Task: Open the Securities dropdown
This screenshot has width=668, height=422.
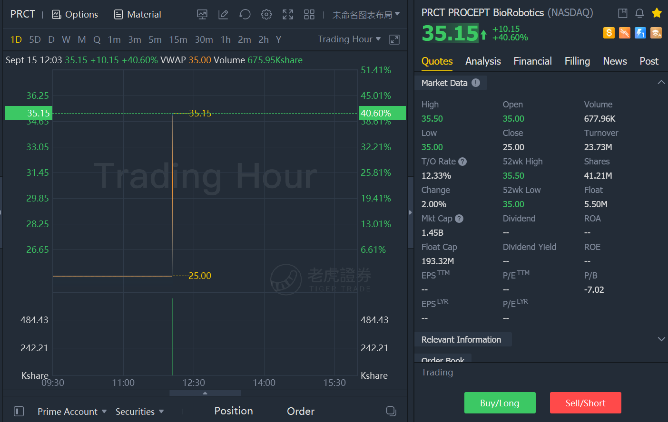Action: pyautogui.click(x=139, y=412)
